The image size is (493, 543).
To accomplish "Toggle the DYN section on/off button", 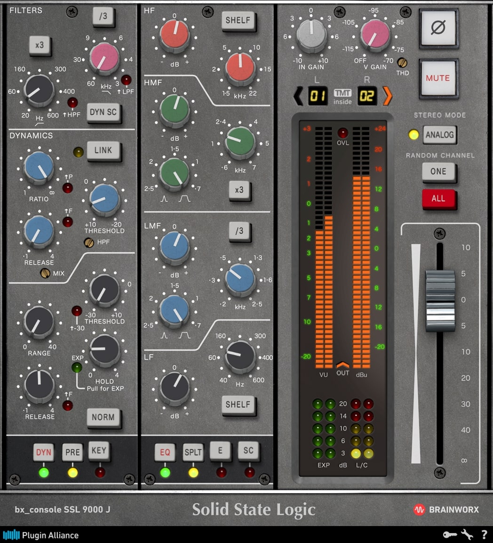I will tap(44, 452).
